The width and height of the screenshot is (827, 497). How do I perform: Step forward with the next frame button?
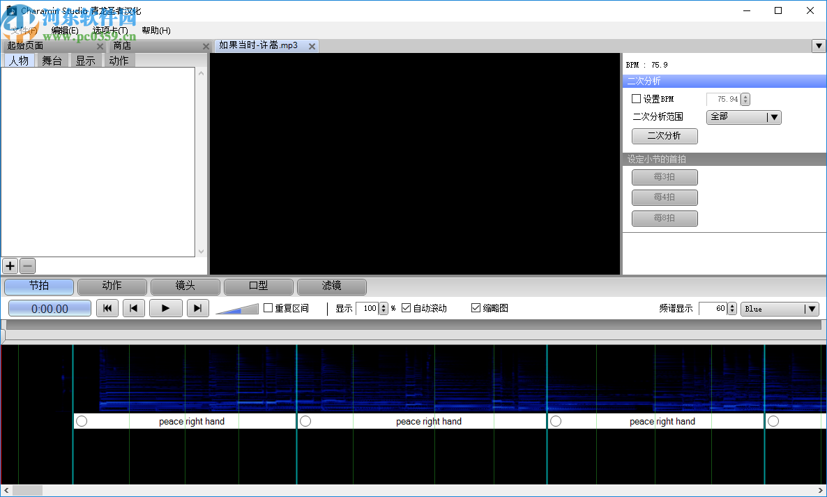(x=197, y=308)
